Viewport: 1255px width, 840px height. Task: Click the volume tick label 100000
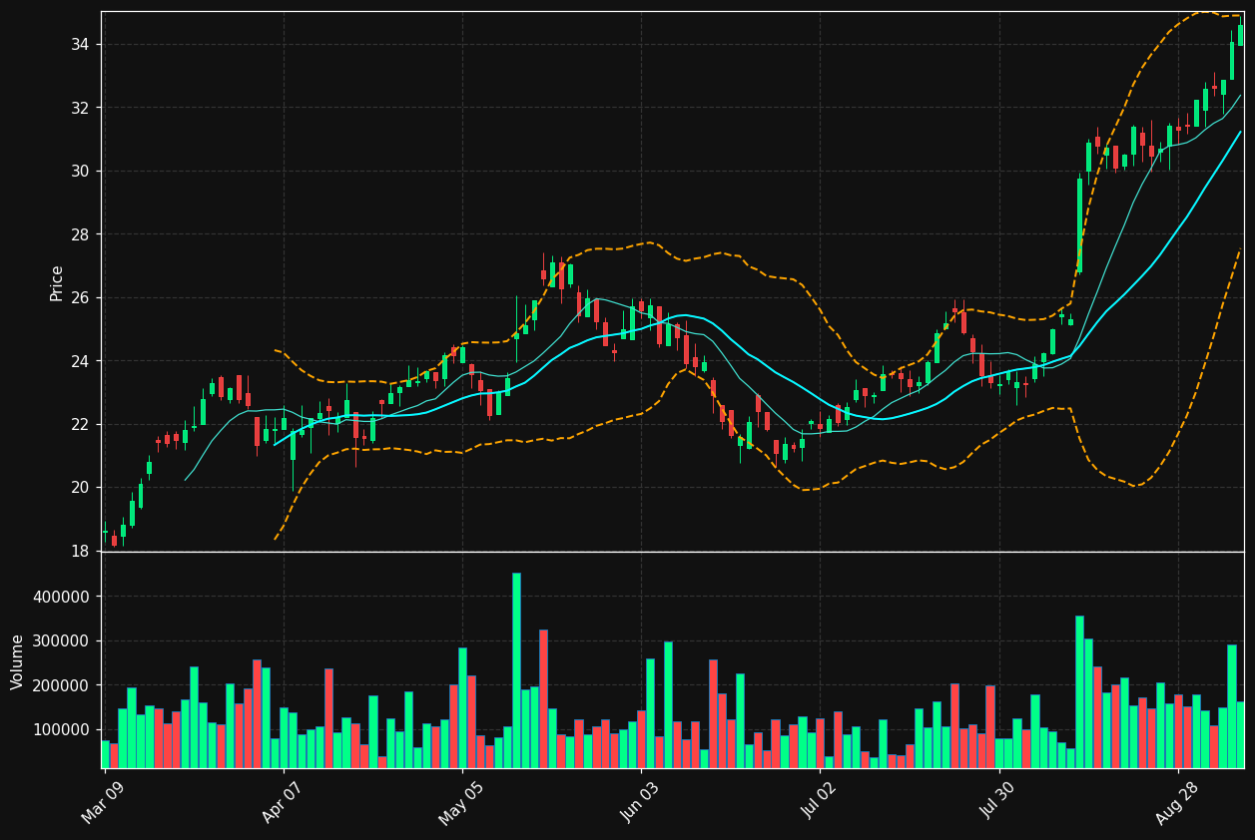tap(63, 730)
